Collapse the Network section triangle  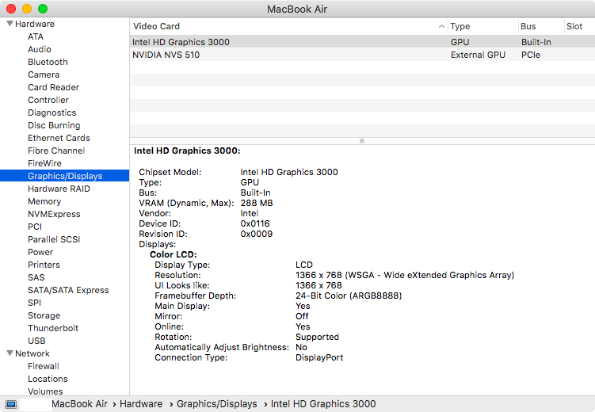(x=10, y=353)
